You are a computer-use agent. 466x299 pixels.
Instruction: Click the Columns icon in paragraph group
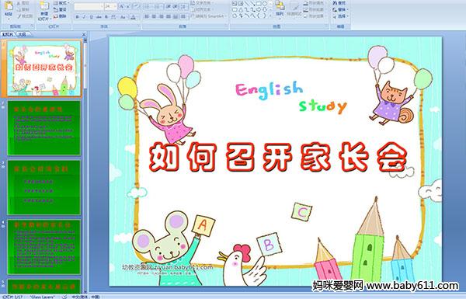183,16
